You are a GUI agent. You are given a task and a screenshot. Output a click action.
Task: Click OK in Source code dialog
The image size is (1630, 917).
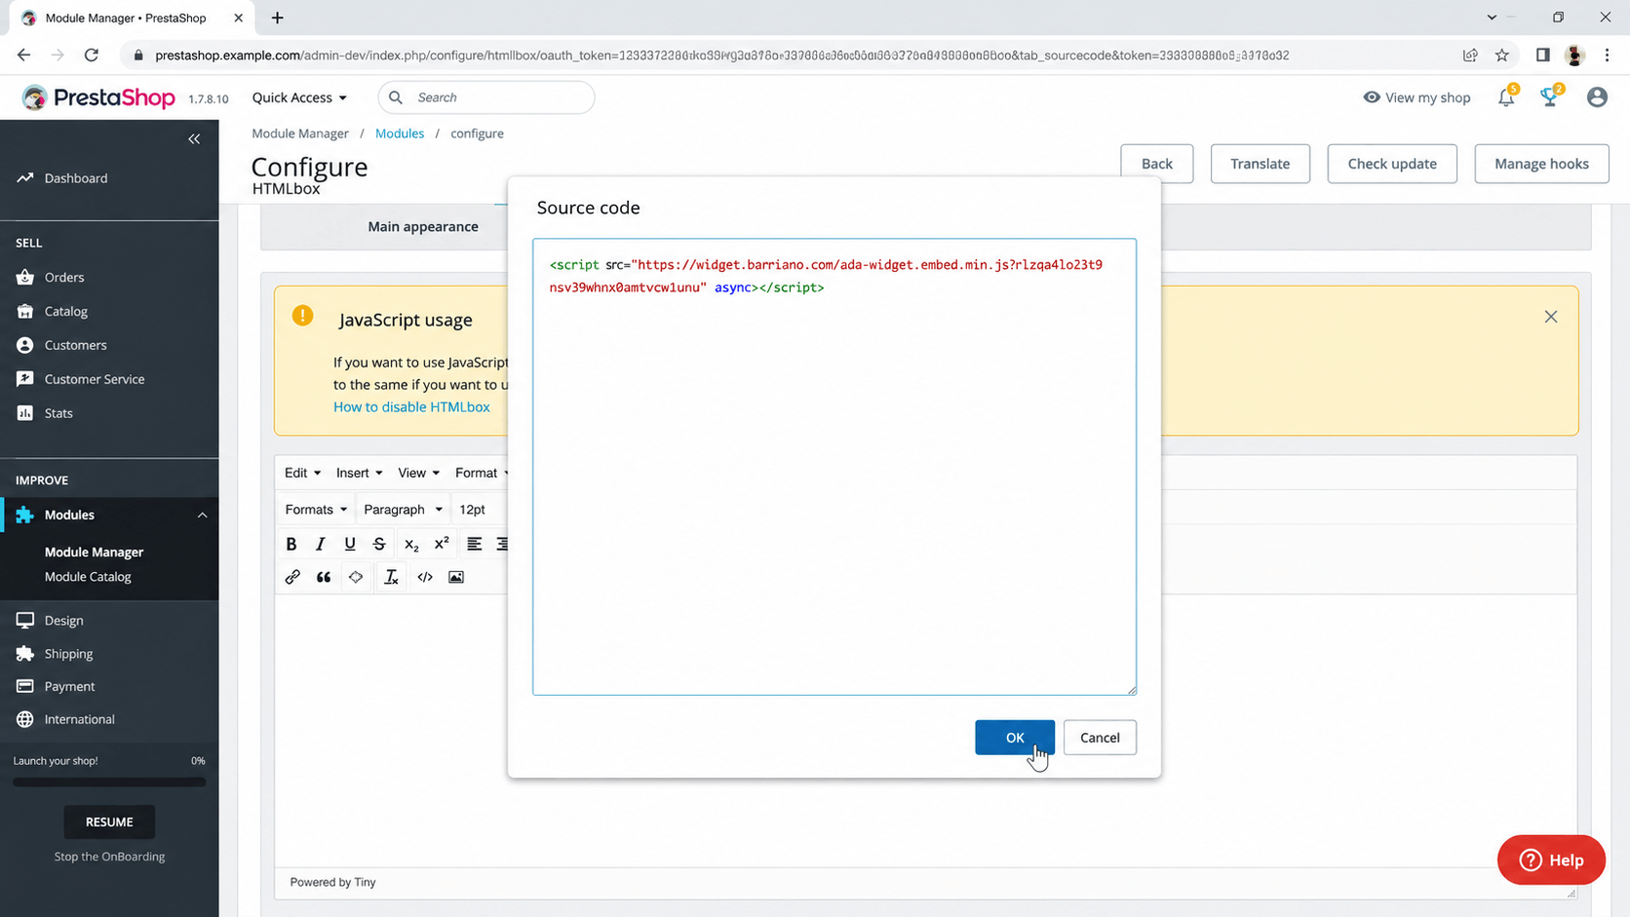[x=1015, y=738]
